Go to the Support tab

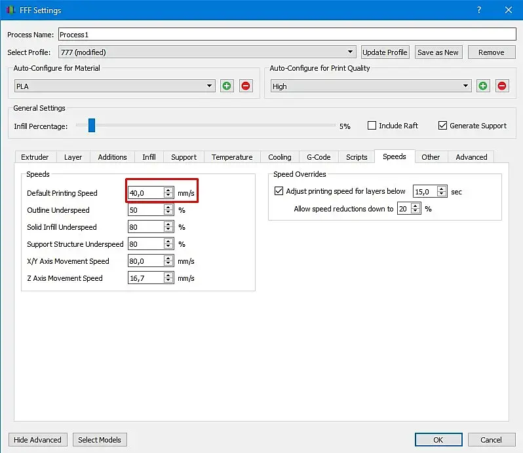point(184,157)
